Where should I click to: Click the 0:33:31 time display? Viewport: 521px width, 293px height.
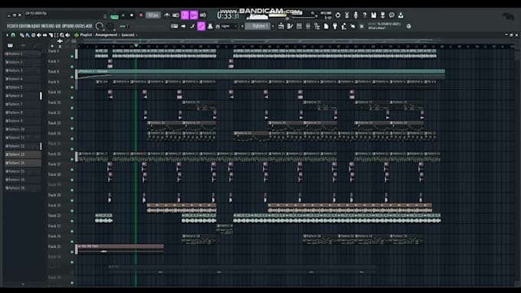tap(228, 15)
